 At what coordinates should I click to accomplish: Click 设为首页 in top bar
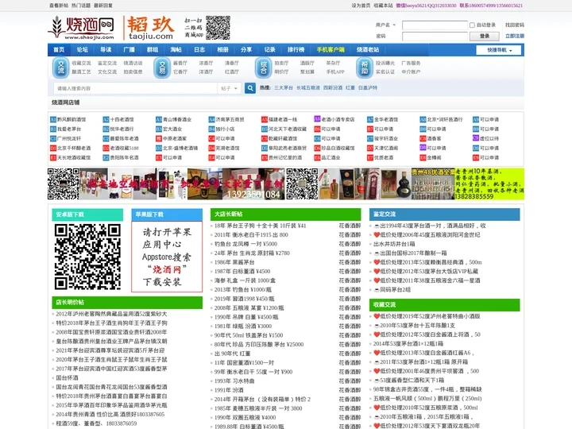pyautogui.click(x=361, y=6)
